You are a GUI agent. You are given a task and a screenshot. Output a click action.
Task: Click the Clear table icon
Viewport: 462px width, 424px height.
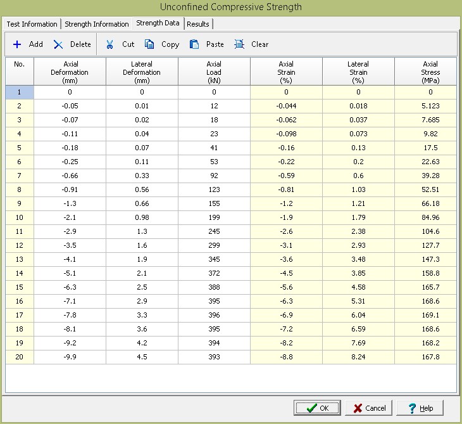click(239, 44)
